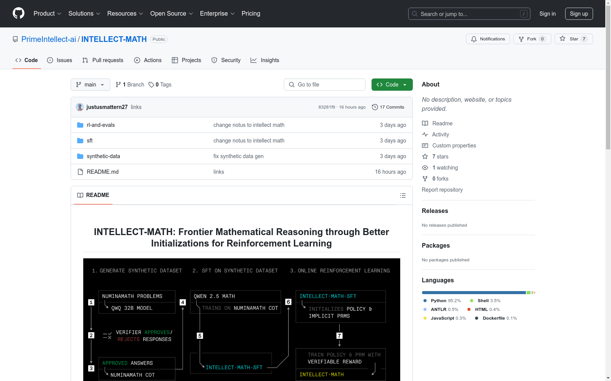The height and width of the screenshot is (381, 611).
Task: Open the 83281f9 commit hash link
Action: click(327, 107)
